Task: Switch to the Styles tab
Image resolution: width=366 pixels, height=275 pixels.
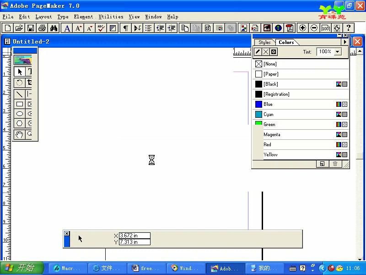Action: (264, 42)
